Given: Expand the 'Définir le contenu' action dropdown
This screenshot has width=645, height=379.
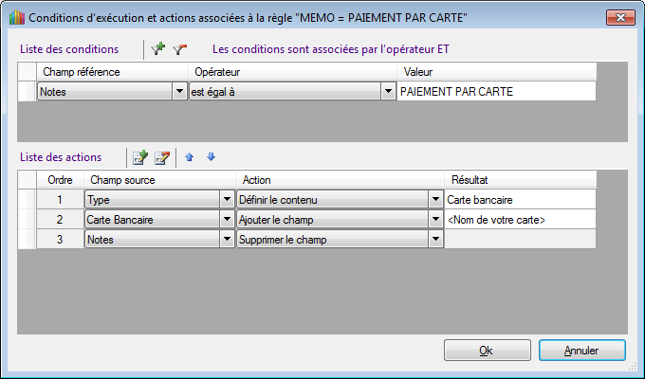Looking at the screenshot, I should 435,200.
